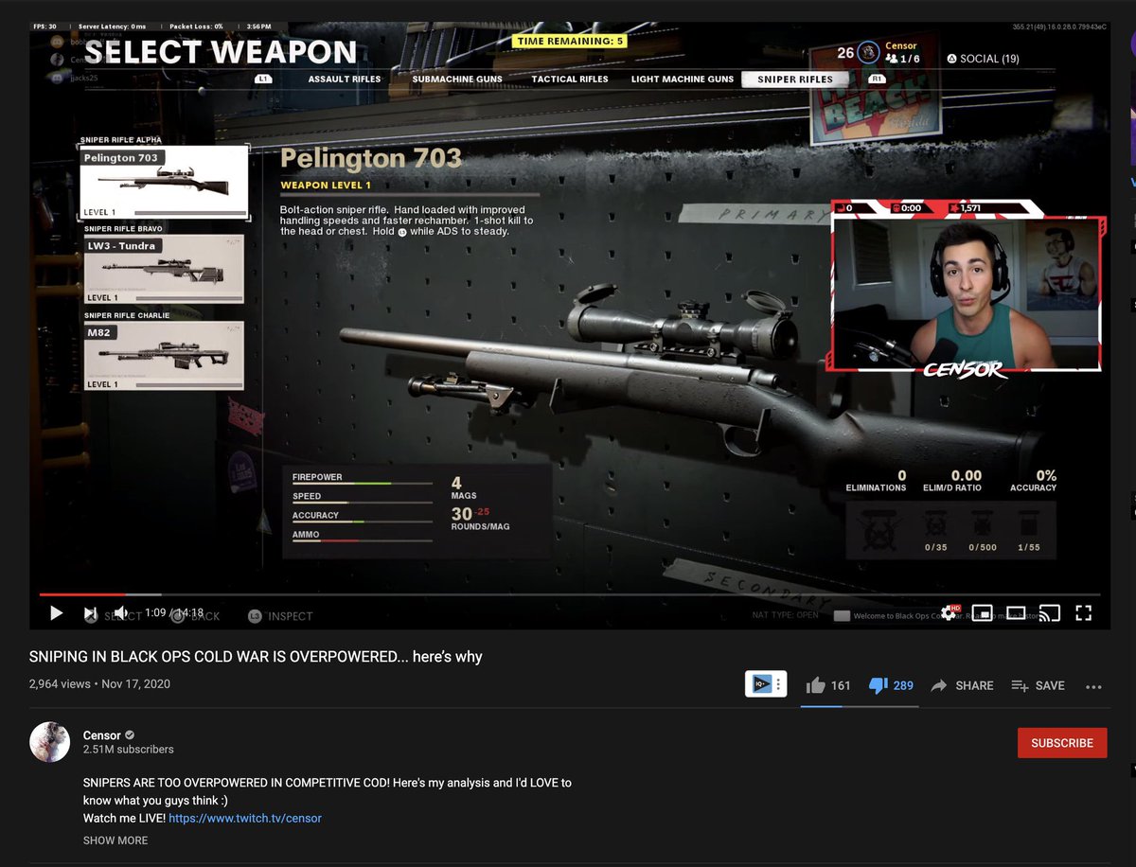This screenshot has width=1136, height=867.
Task: Choose the LW3 - Tundra weapon card
Action: [163, 270]
